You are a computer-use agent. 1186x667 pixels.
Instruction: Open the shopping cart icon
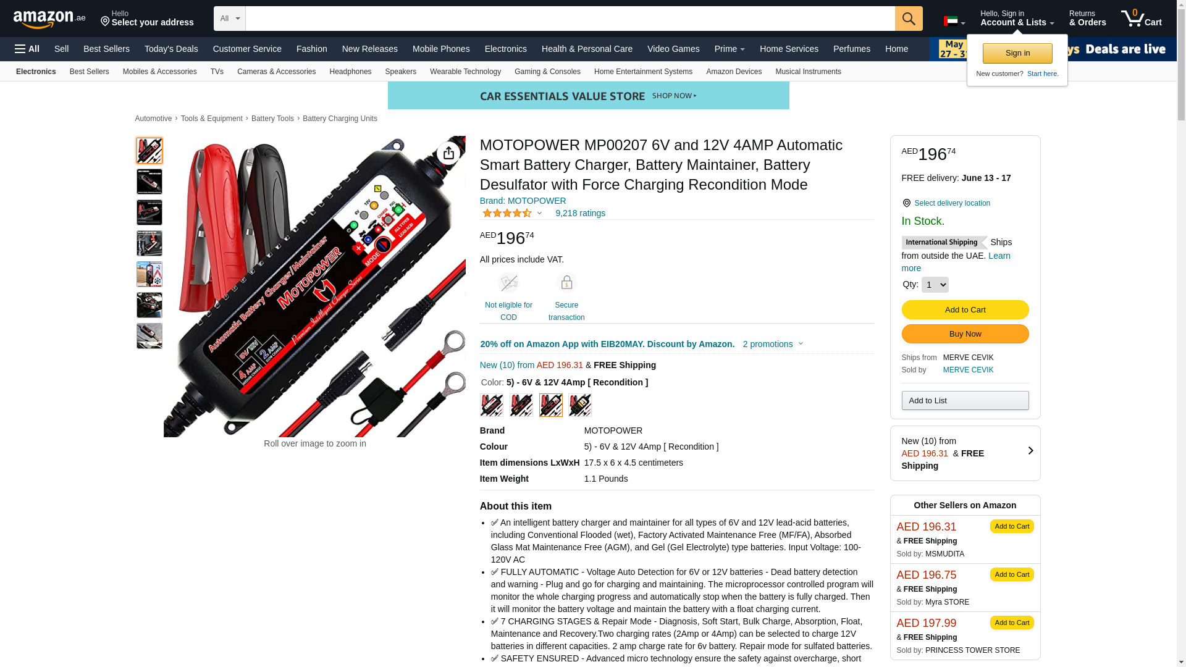click(x=1142, y=19)
